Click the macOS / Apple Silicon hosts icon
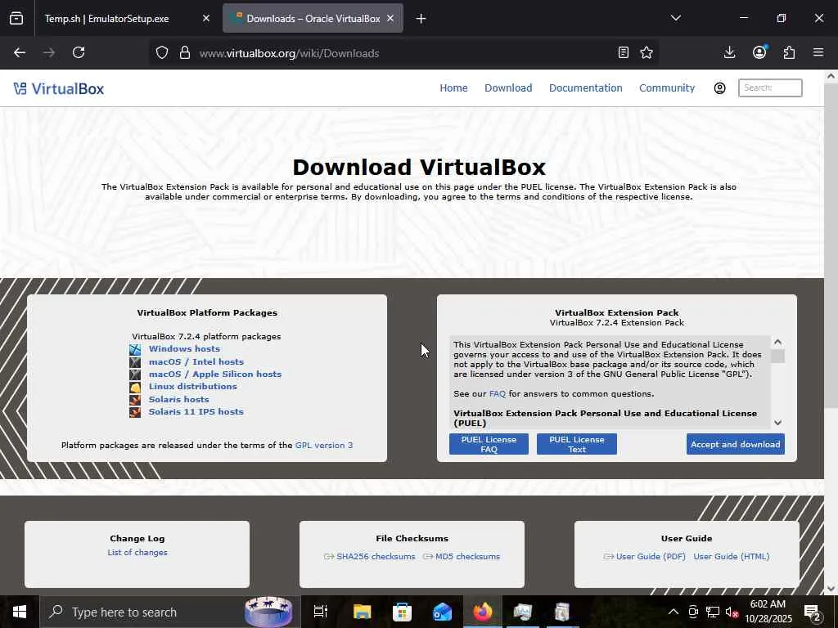The height and width of the screenshot is (628, 838). click(135, 375)
